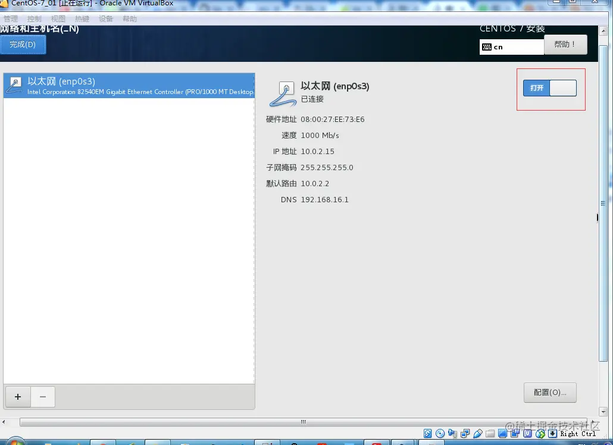Image resolution: width=613 pixels, height=445 pixels.
Task: Click the scroll left arrow
Action: click(4, 422)
